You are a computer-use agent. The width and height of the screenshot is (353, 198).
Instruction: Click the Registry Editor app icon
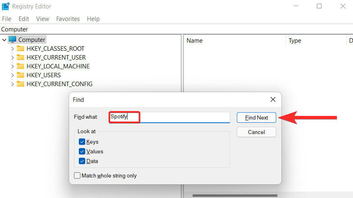tap(5, 6)
